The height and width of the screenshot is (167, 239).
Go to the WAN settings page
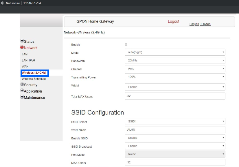point(25,67)
